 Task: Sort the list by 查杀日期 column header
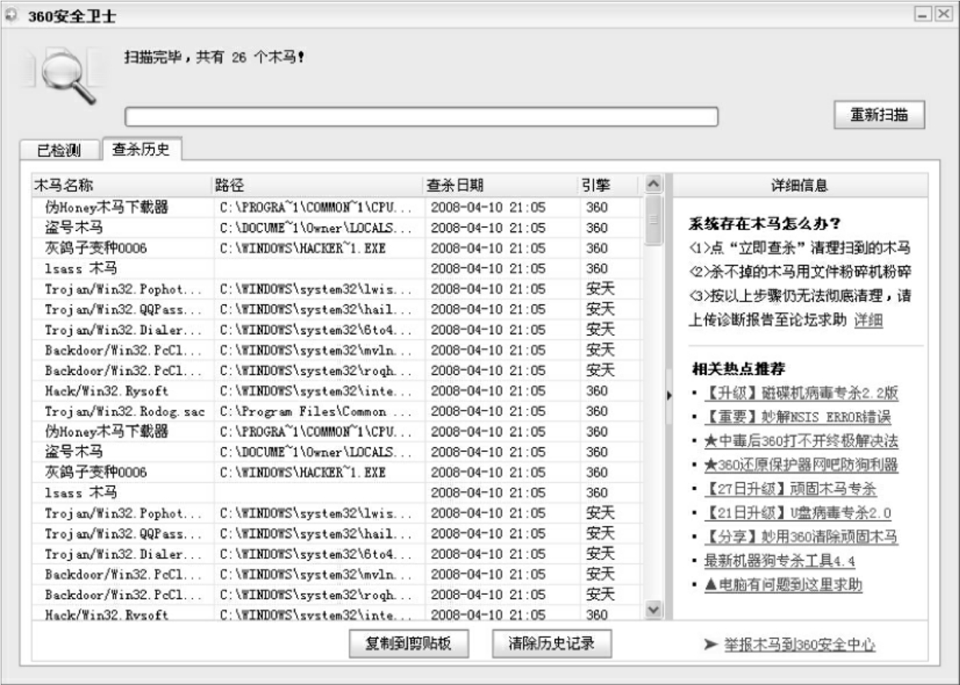pos(501,185)
